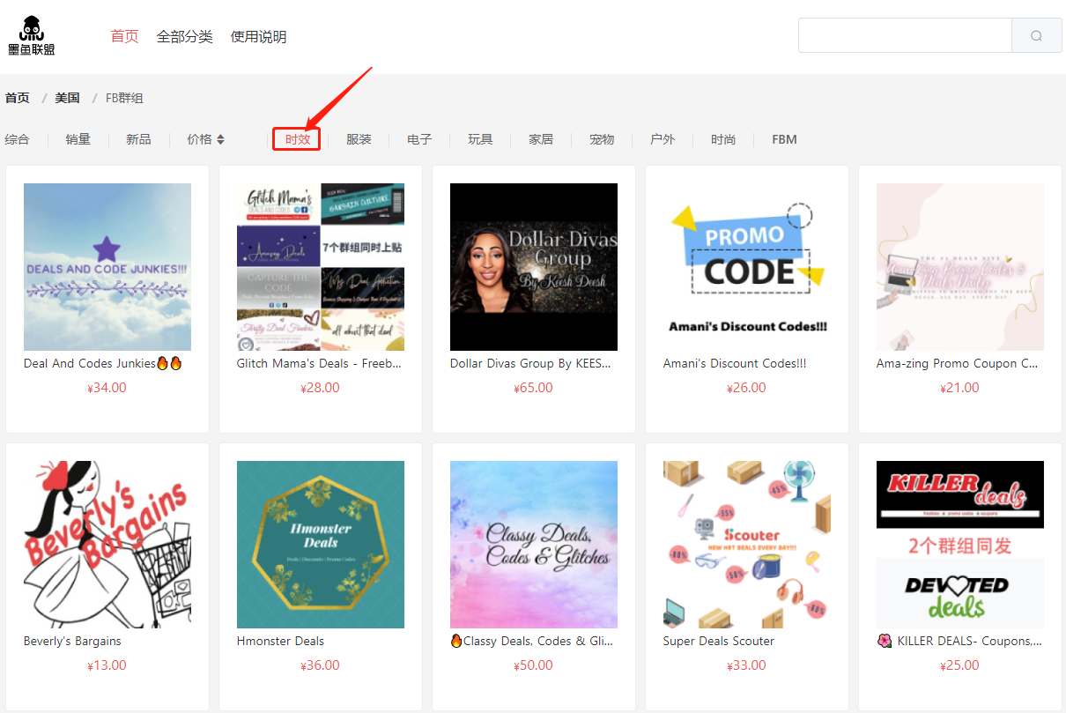Open the 首页 navigation menu item
This screenshot has width=1066, height=713.
124,36
